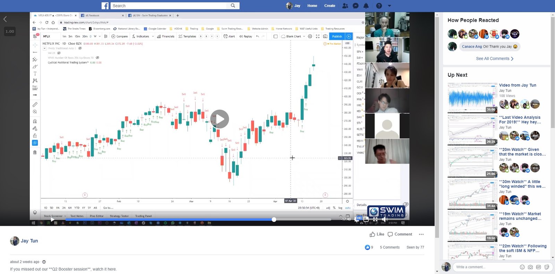Open the Indicators dropdown
Screen dimensions: 555x274
tap(143, 36)
